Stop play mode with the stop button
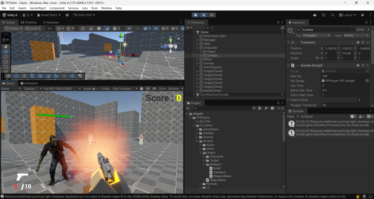The width and height of the screenshot is (374, 199). tap(196, 15)
